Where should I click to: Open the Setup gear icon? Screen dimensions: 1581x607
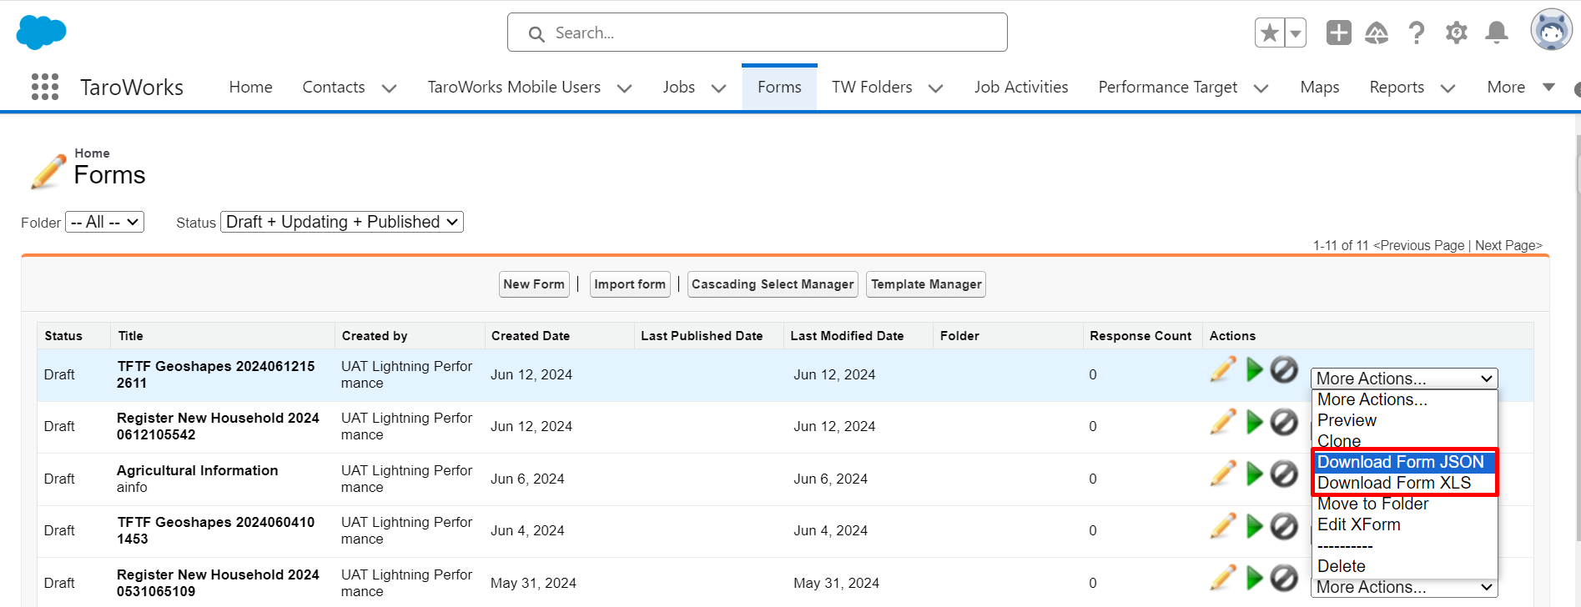pyautogui.click(x=1457, y=33)
